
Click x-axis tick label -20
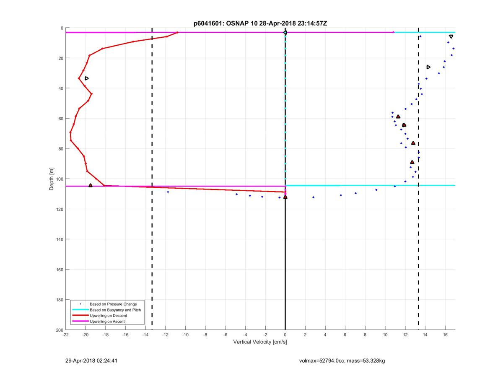pyautogui.click(x=85, y=335)
